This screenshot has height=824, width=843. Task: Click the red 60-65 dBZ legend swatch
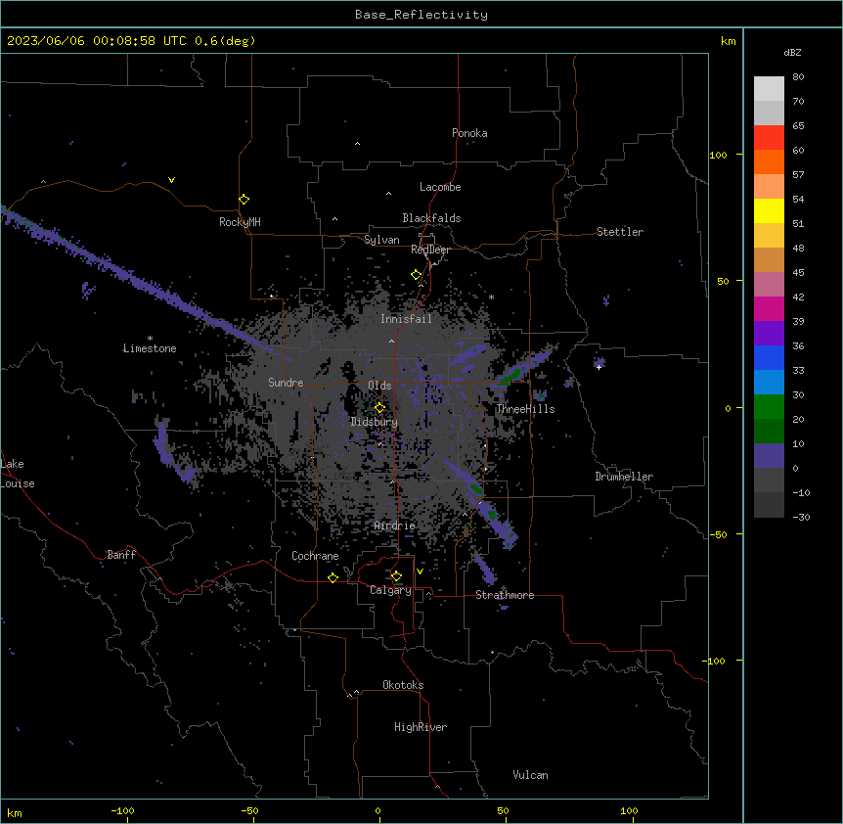pyautogui.click(x=769, y=138)
